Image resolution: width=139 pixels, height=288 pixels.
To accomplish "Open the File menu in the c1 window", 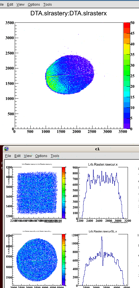I will point(8,156).
